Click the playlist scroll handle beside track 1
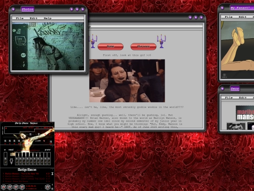The height and width of the screenshot is (191, 254). pyautogui.click(x=52, y=174)
